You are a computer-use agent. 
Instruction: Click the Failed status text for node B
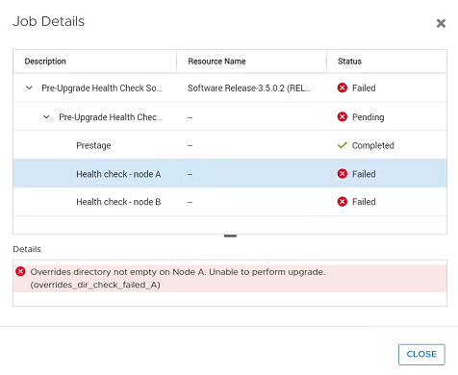(364, 202)
